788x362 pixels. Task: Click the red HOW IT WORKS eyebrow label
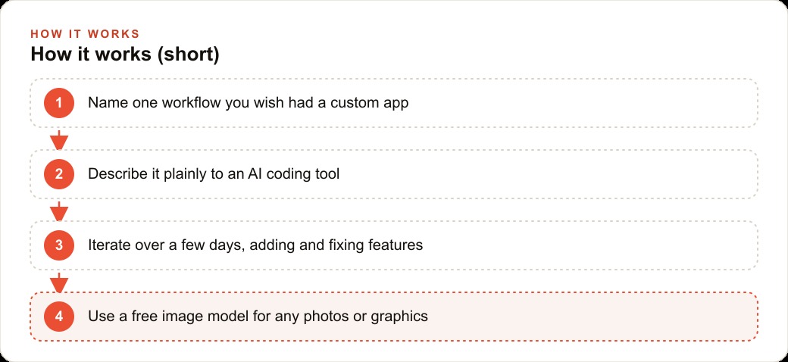85,34
